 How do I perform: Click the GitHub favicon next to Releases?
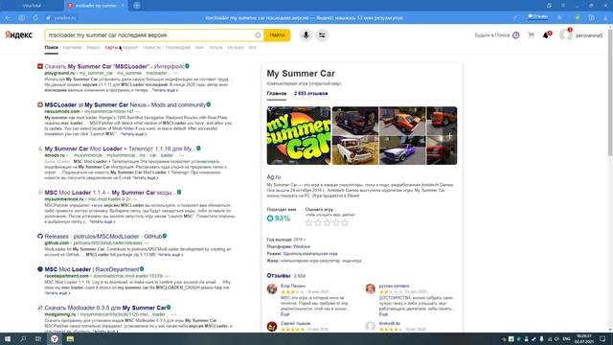coord(40,237)
